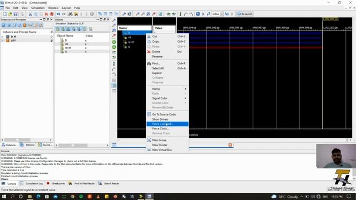Viewport: 356px width, 200px height.
Task: Click the scissors Cut icon in toolbar
Action: (x=30, y=14)
